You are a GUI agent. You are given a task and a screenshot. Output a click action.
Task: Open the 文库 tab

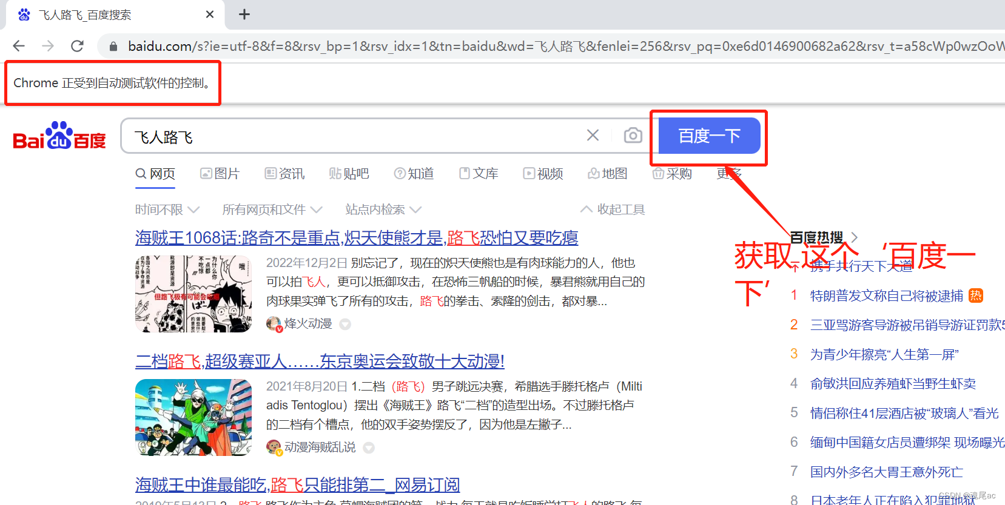[x=479, y=174]
